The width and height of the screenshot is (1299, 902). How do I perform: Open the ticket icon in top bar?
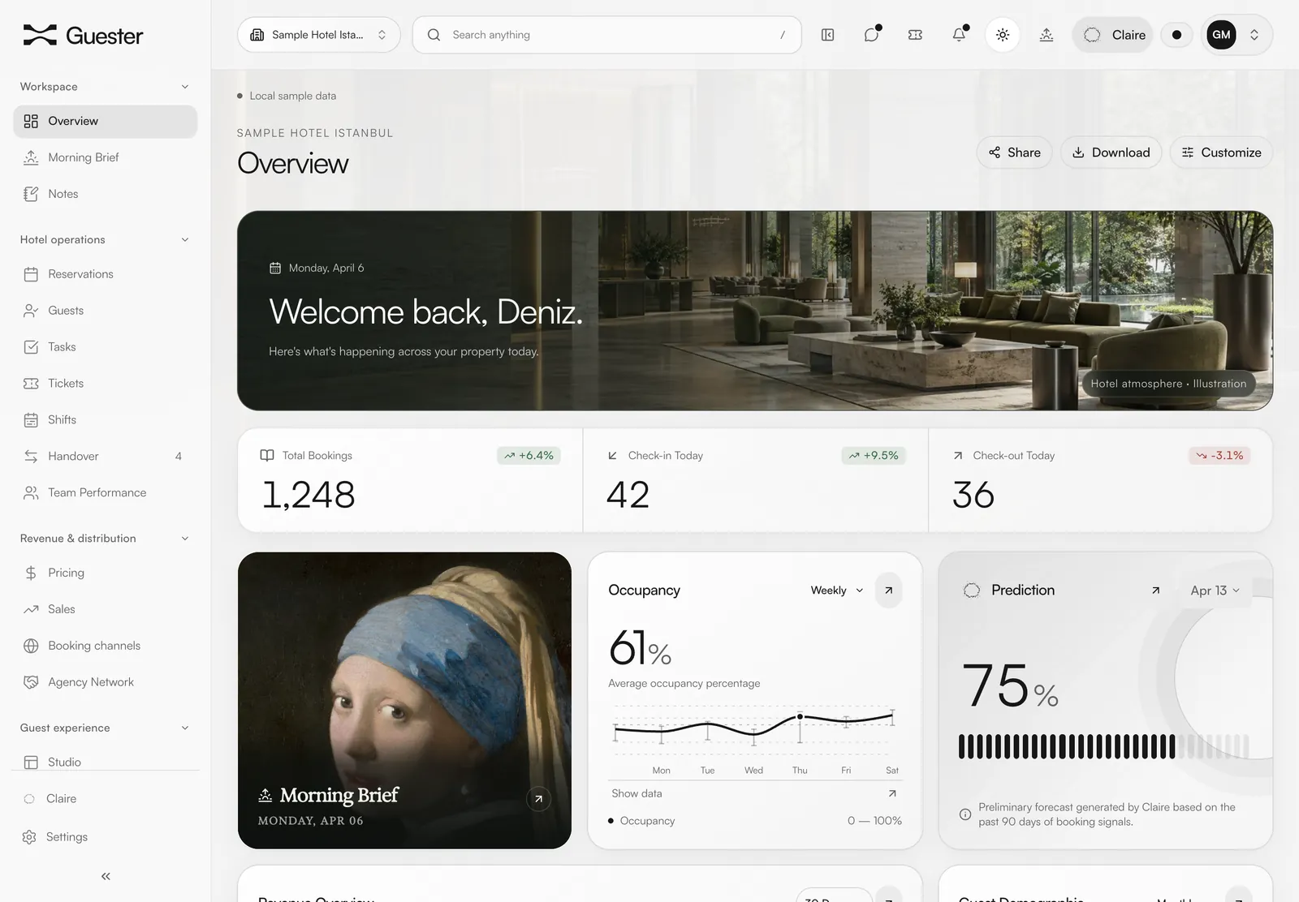(x=915, y=35)
